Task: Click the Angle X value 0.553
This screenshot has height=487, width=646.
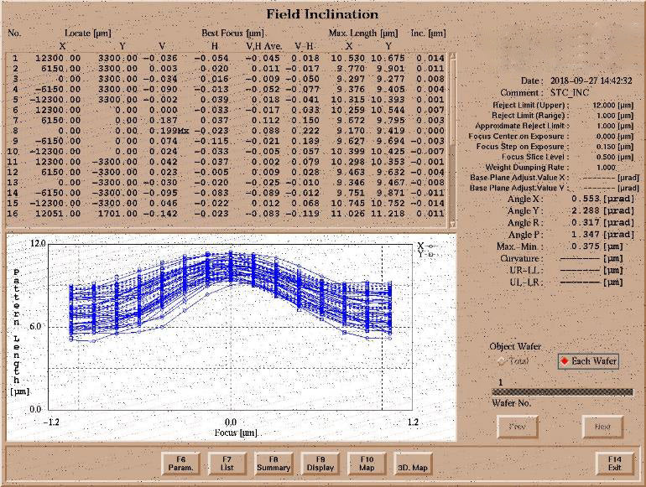Action: click(x=586, y=199)
